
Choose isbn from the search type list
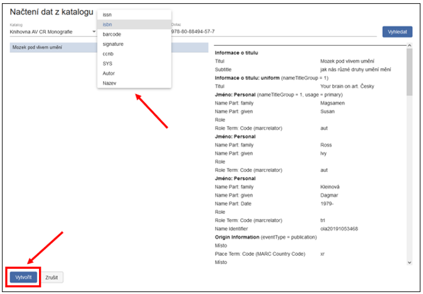(107, 24)
